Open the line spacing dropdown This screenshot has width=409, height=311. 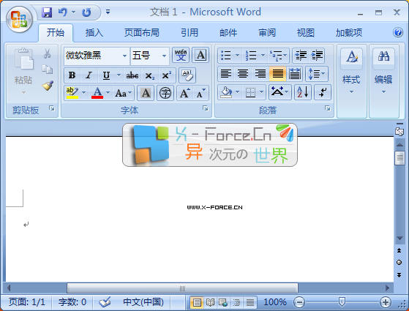[x=317, y=74]
